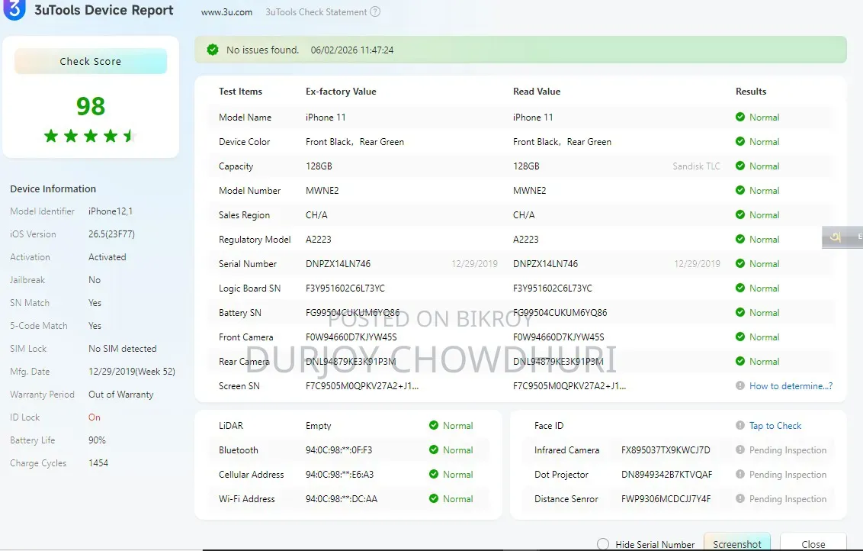Click the info icon in Screen SN row

(740, 385)
